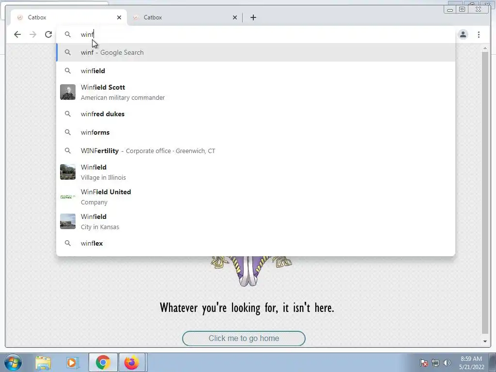Viewport: 496px width, 372px height.
Task: Click the magnifier icon beside 'winforms'
Action: pos(68,132)
